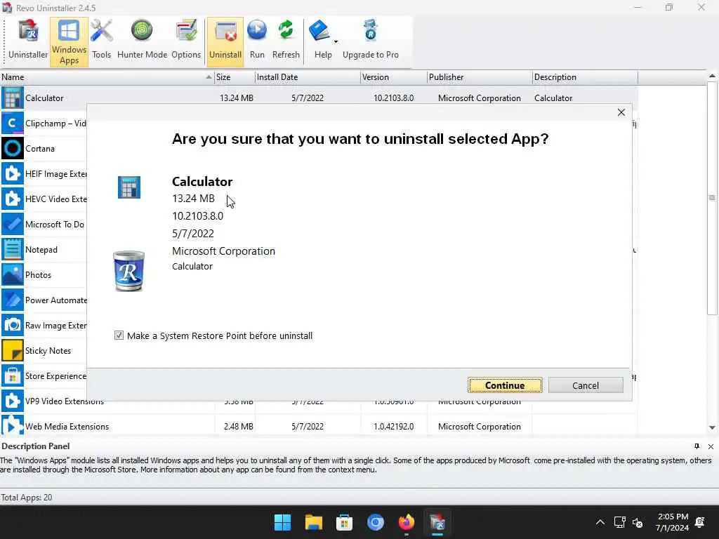Viewport: 719px width, 539px height.
Task: Select HEVC Video Extensions icon
Action: point(13,199)
